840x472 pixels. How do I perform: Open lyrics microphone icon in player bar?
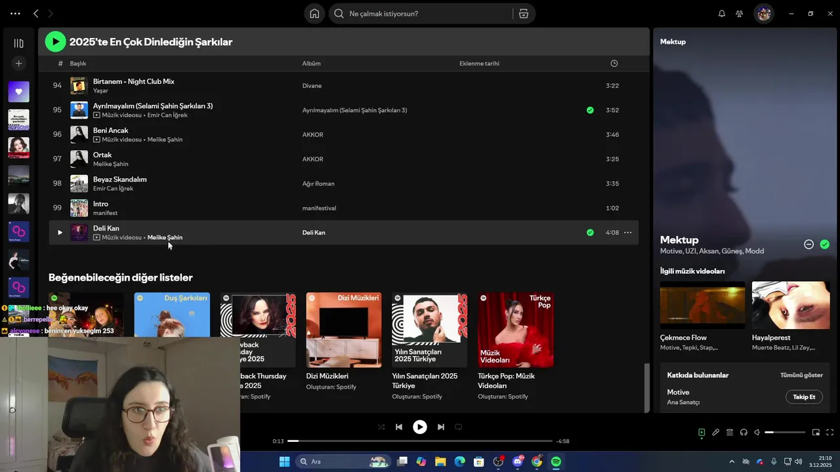pos(716,433)
